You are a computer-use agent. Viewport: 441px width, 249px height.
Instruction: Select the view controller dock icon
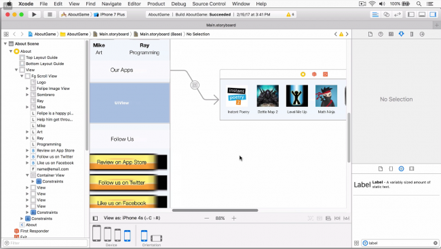(303, 74)
